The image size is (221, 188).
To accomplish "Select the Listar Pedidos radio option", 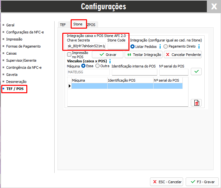I will click(x=133, y=47).
